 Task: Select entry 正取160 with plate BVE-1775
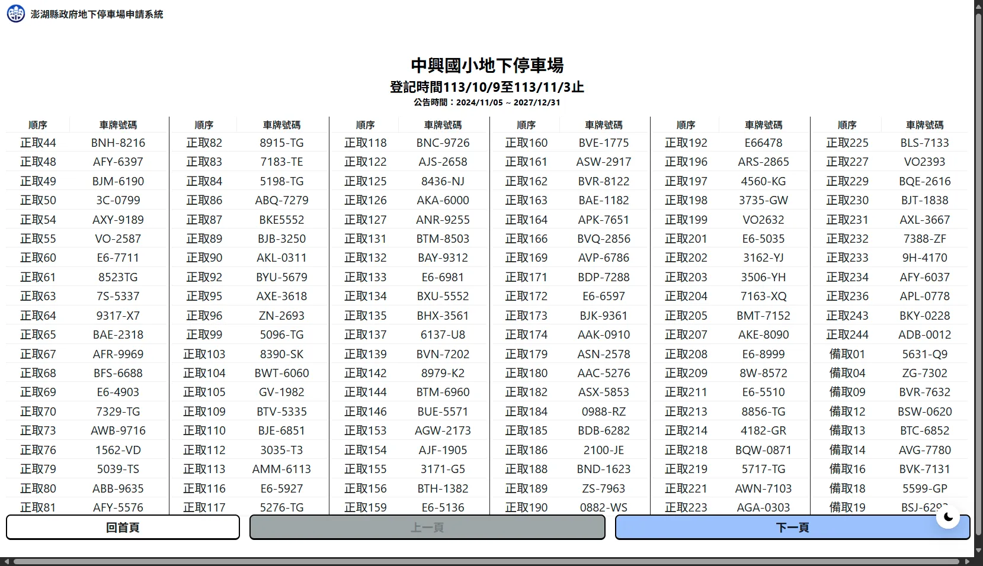526,142
